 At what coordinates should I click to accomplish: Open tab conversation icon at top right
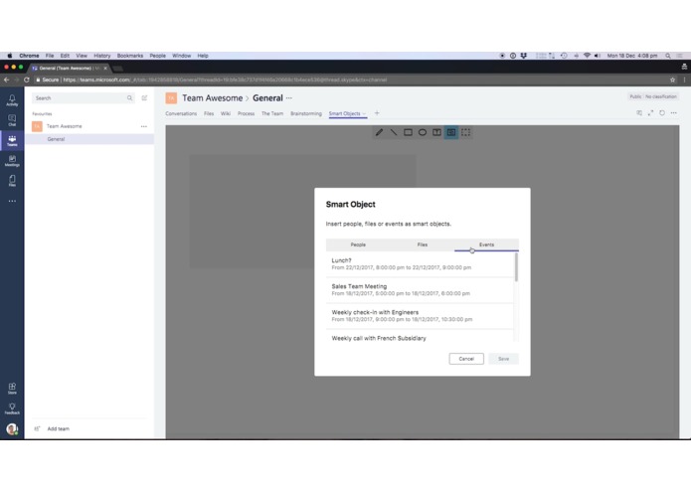[x=639, y=113]
